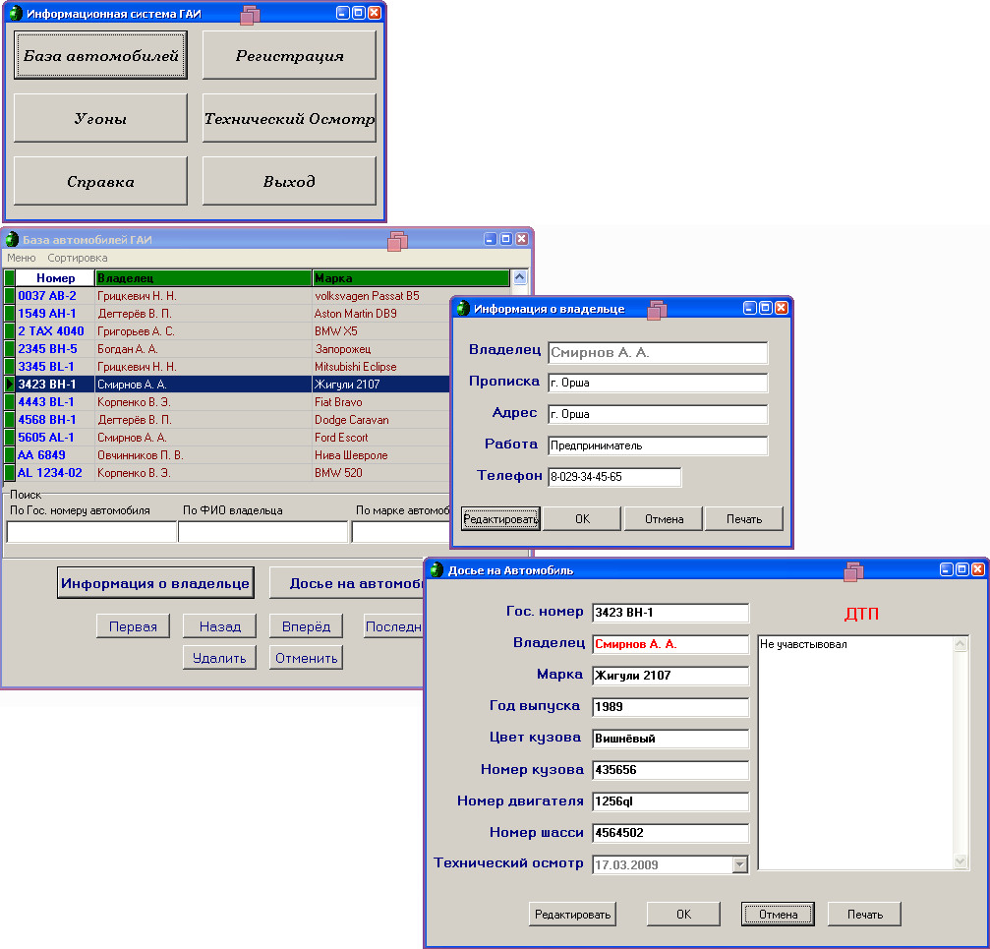
Task: Click OK in owner info window
Action: coord(582,519)
